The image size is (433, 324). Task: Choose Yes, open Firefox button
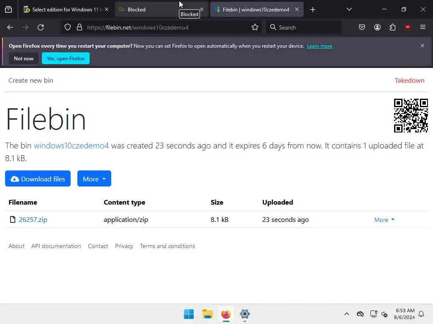click(x=66, y=58)
